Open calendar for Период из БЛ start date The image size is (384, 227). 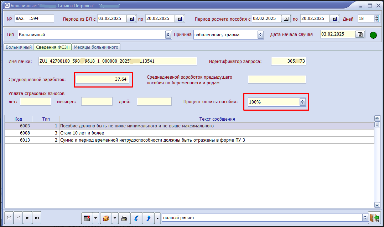coord(131,19)
